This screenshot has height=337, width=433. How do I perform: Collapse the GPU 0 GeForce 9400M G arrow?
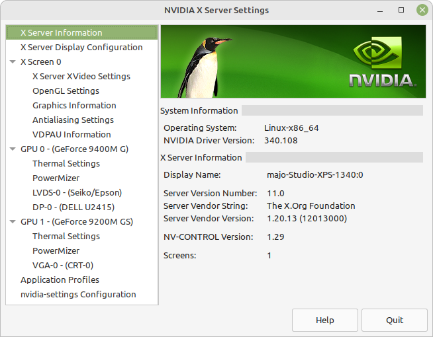coord(13,149)
